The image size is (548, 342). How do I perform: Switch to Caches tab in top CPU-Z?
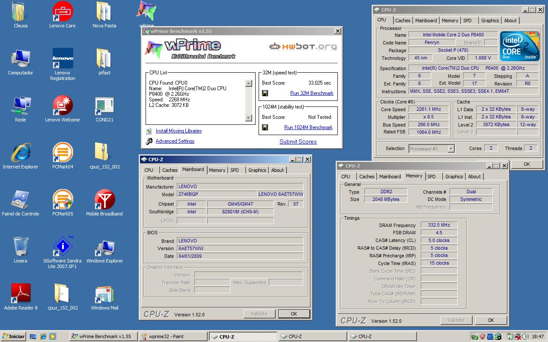click(402, 21)
